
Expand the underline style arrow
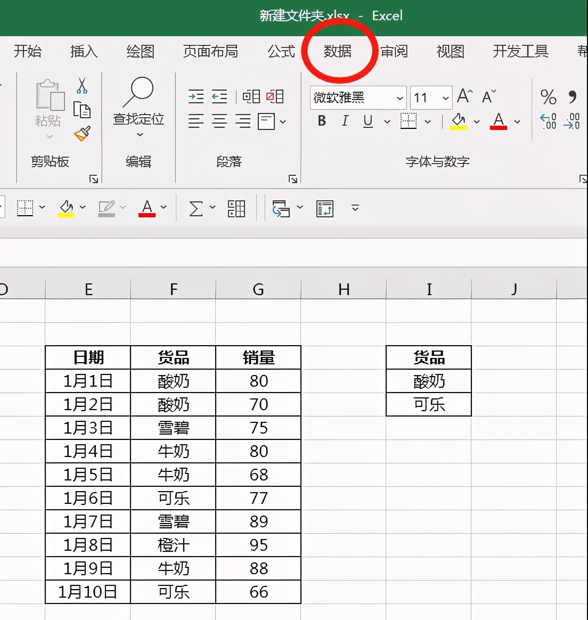click(x=387, y=122)
